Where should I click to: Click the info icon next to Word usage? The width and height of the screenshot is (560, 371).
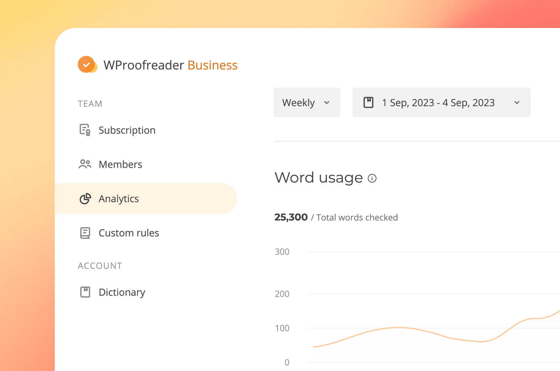372,178
